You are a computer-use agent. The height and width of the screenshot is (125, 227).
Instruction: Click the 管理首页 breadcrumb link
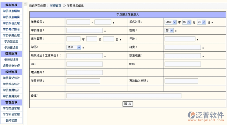click(55, 6)
